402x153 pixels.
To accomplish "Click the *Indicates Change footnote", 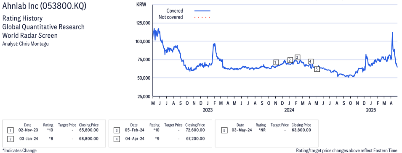I will click(x=19, y=150).
